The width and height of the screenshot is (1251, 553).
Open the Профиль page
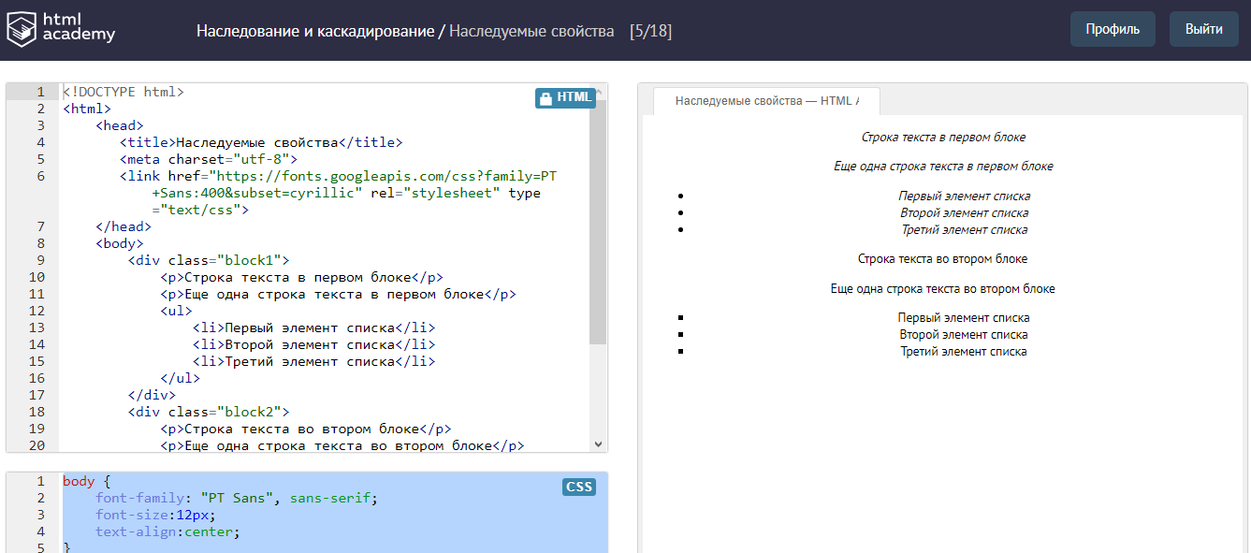[x=1112, y=29]
